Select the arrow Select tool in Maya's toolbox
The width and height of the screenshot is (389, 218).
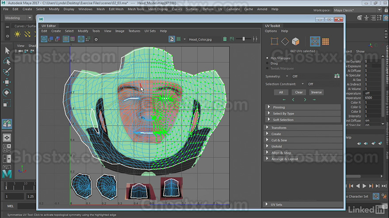(x=7, y=51)
